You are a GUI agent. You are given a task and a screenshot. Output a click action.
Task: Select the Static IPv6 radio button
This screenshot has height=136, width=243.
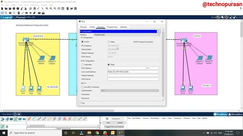[x=109, y=65]
